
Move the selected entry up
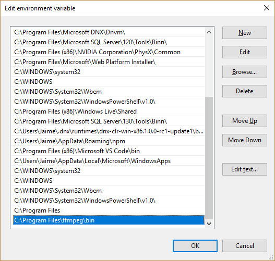[x=245, y=121]
